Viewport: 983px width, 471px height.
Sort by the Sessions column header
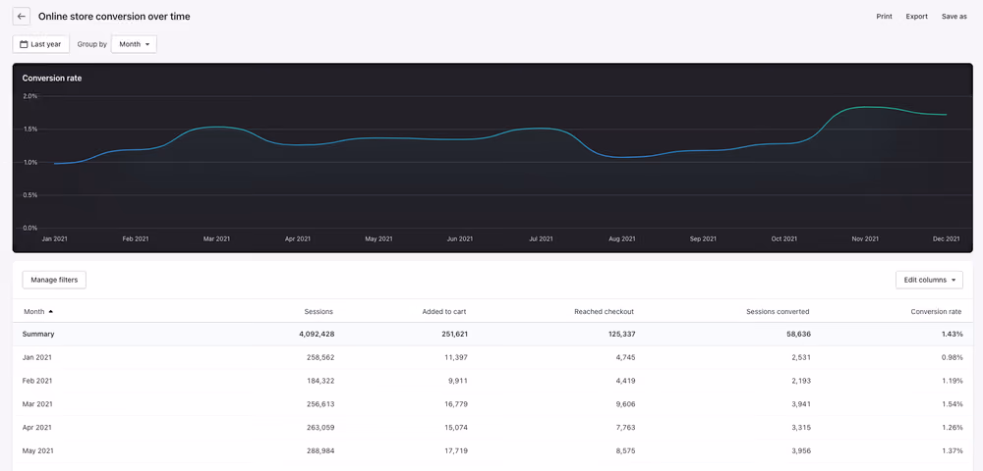[318, 311]
